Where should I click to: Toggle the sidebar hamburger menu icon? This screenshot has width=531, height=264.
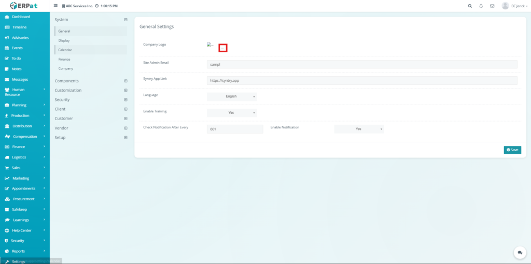pos(56,6)
